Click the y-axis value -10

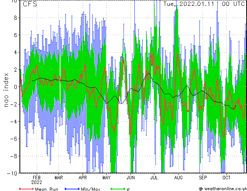coord(12,173)
